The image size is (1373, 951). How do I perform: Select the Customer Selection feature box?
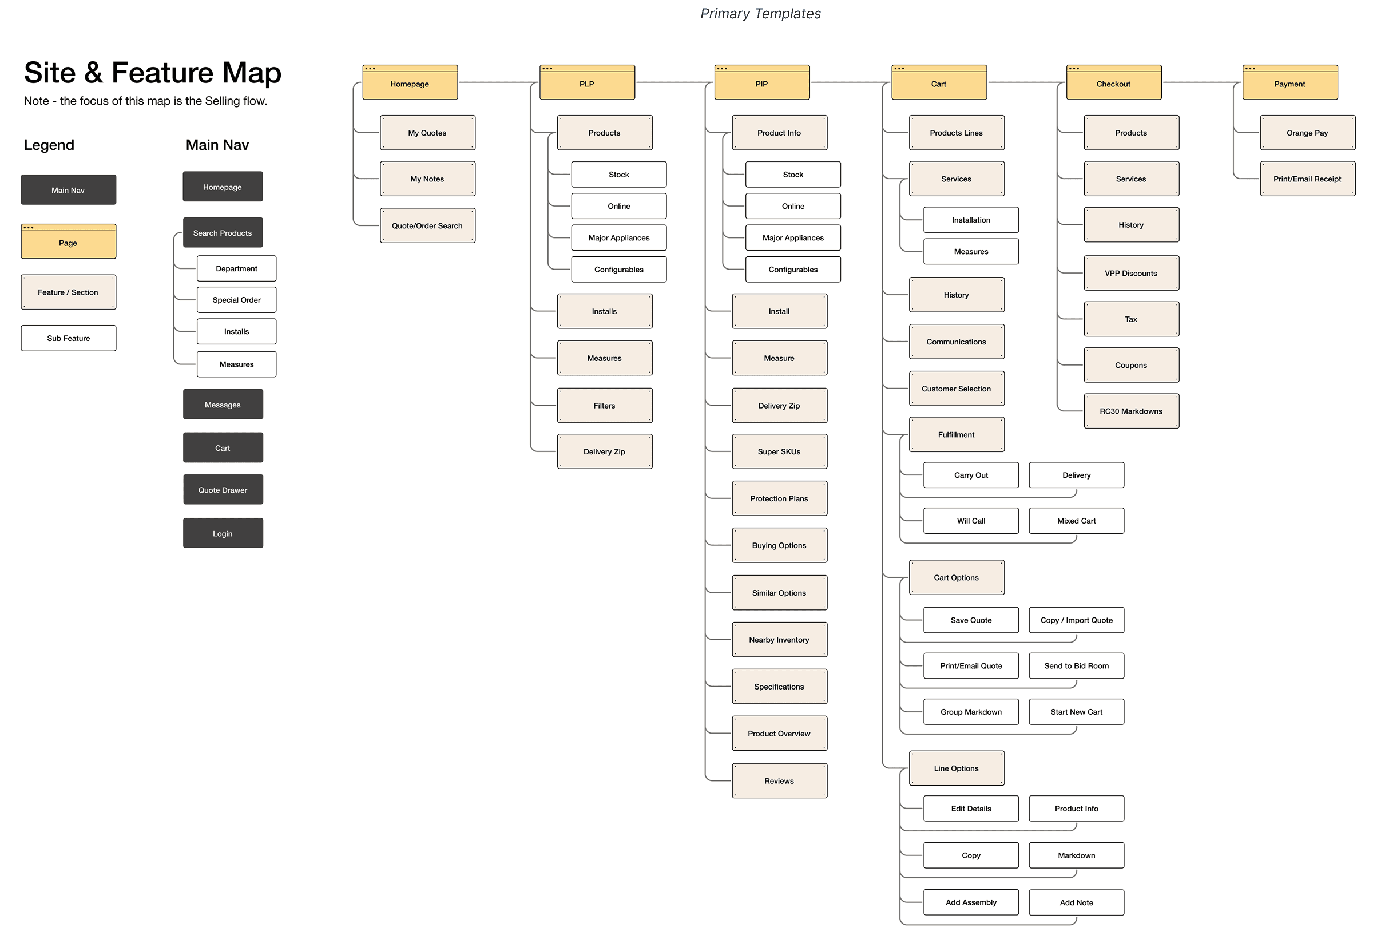pyautogui.click(x=956, y=389)
